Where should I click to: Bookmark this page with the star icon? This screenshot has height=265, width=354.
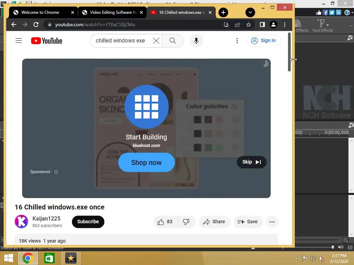pyautogui.click(x=249, y=24)
